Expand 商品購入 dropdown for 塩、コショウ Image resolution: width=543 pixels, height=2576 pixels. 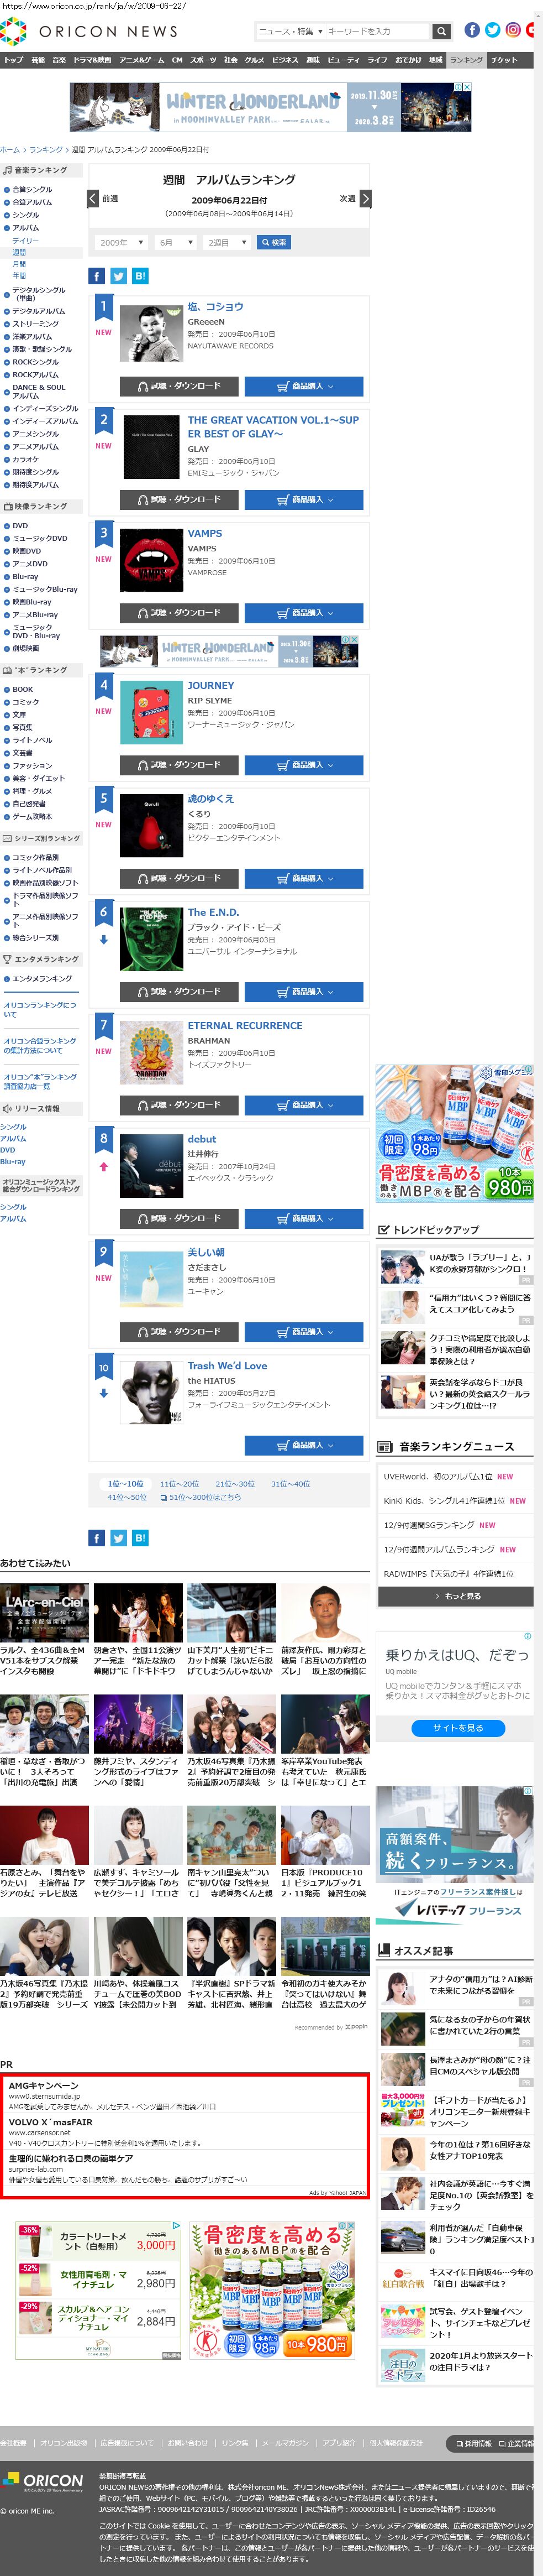(303, 386)
